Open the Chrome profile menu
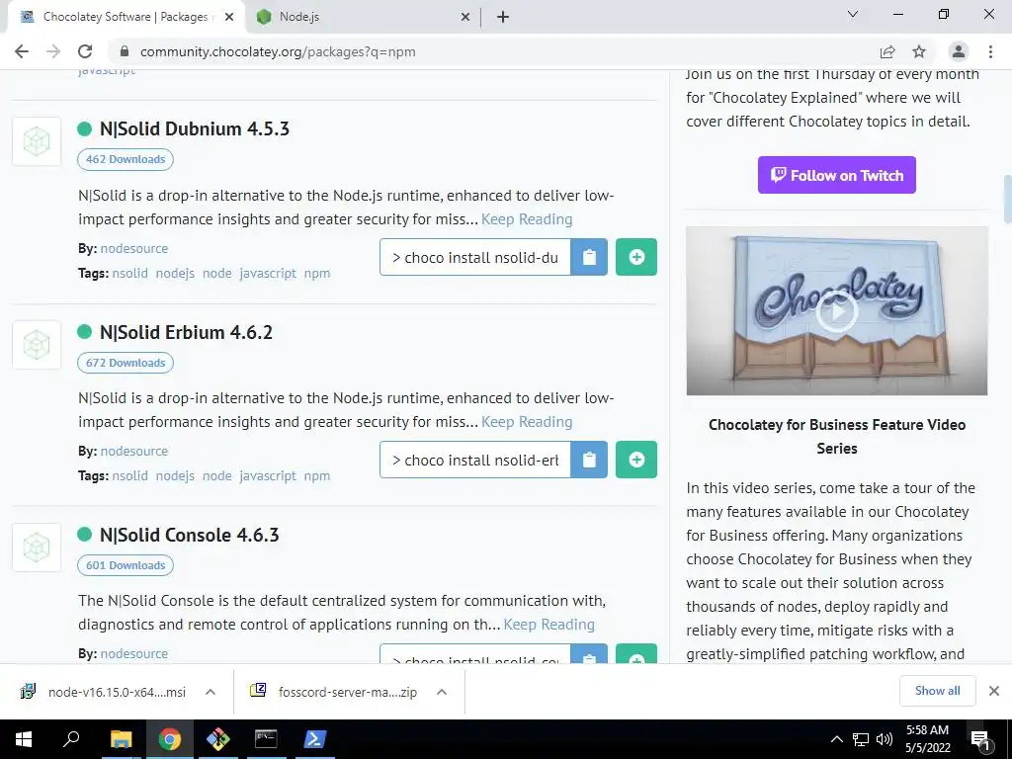This screenshot has width=1012, height=759. coord(959,51)
